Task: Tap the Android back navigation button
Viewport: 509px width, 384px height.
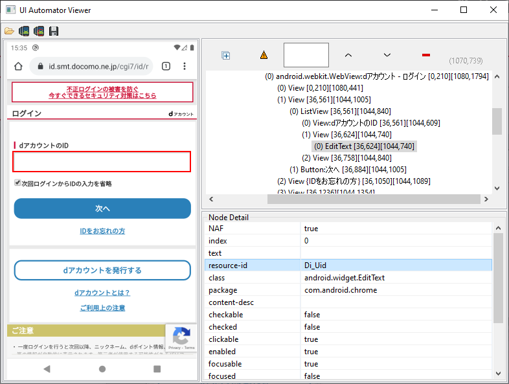Action: click(x=47, y=368)
